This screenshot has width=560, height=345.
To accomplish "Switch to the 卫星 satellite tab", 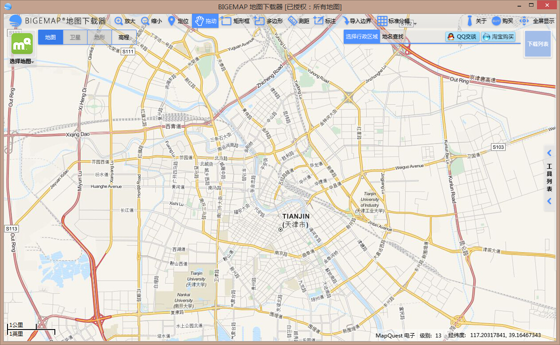I will pyautogui.click(x=75, y=37).
